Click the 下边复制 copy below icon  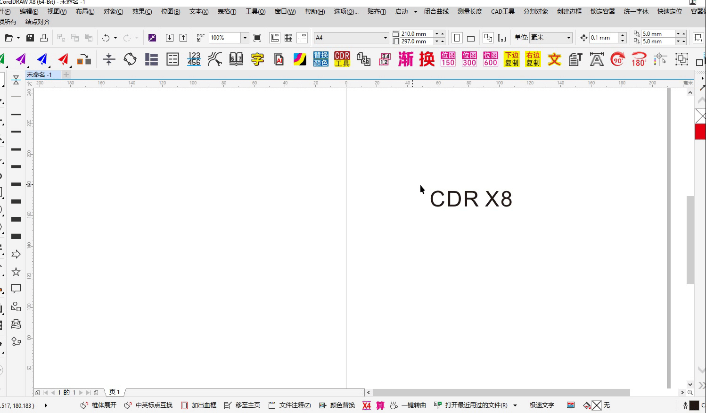tap(512, 59)
